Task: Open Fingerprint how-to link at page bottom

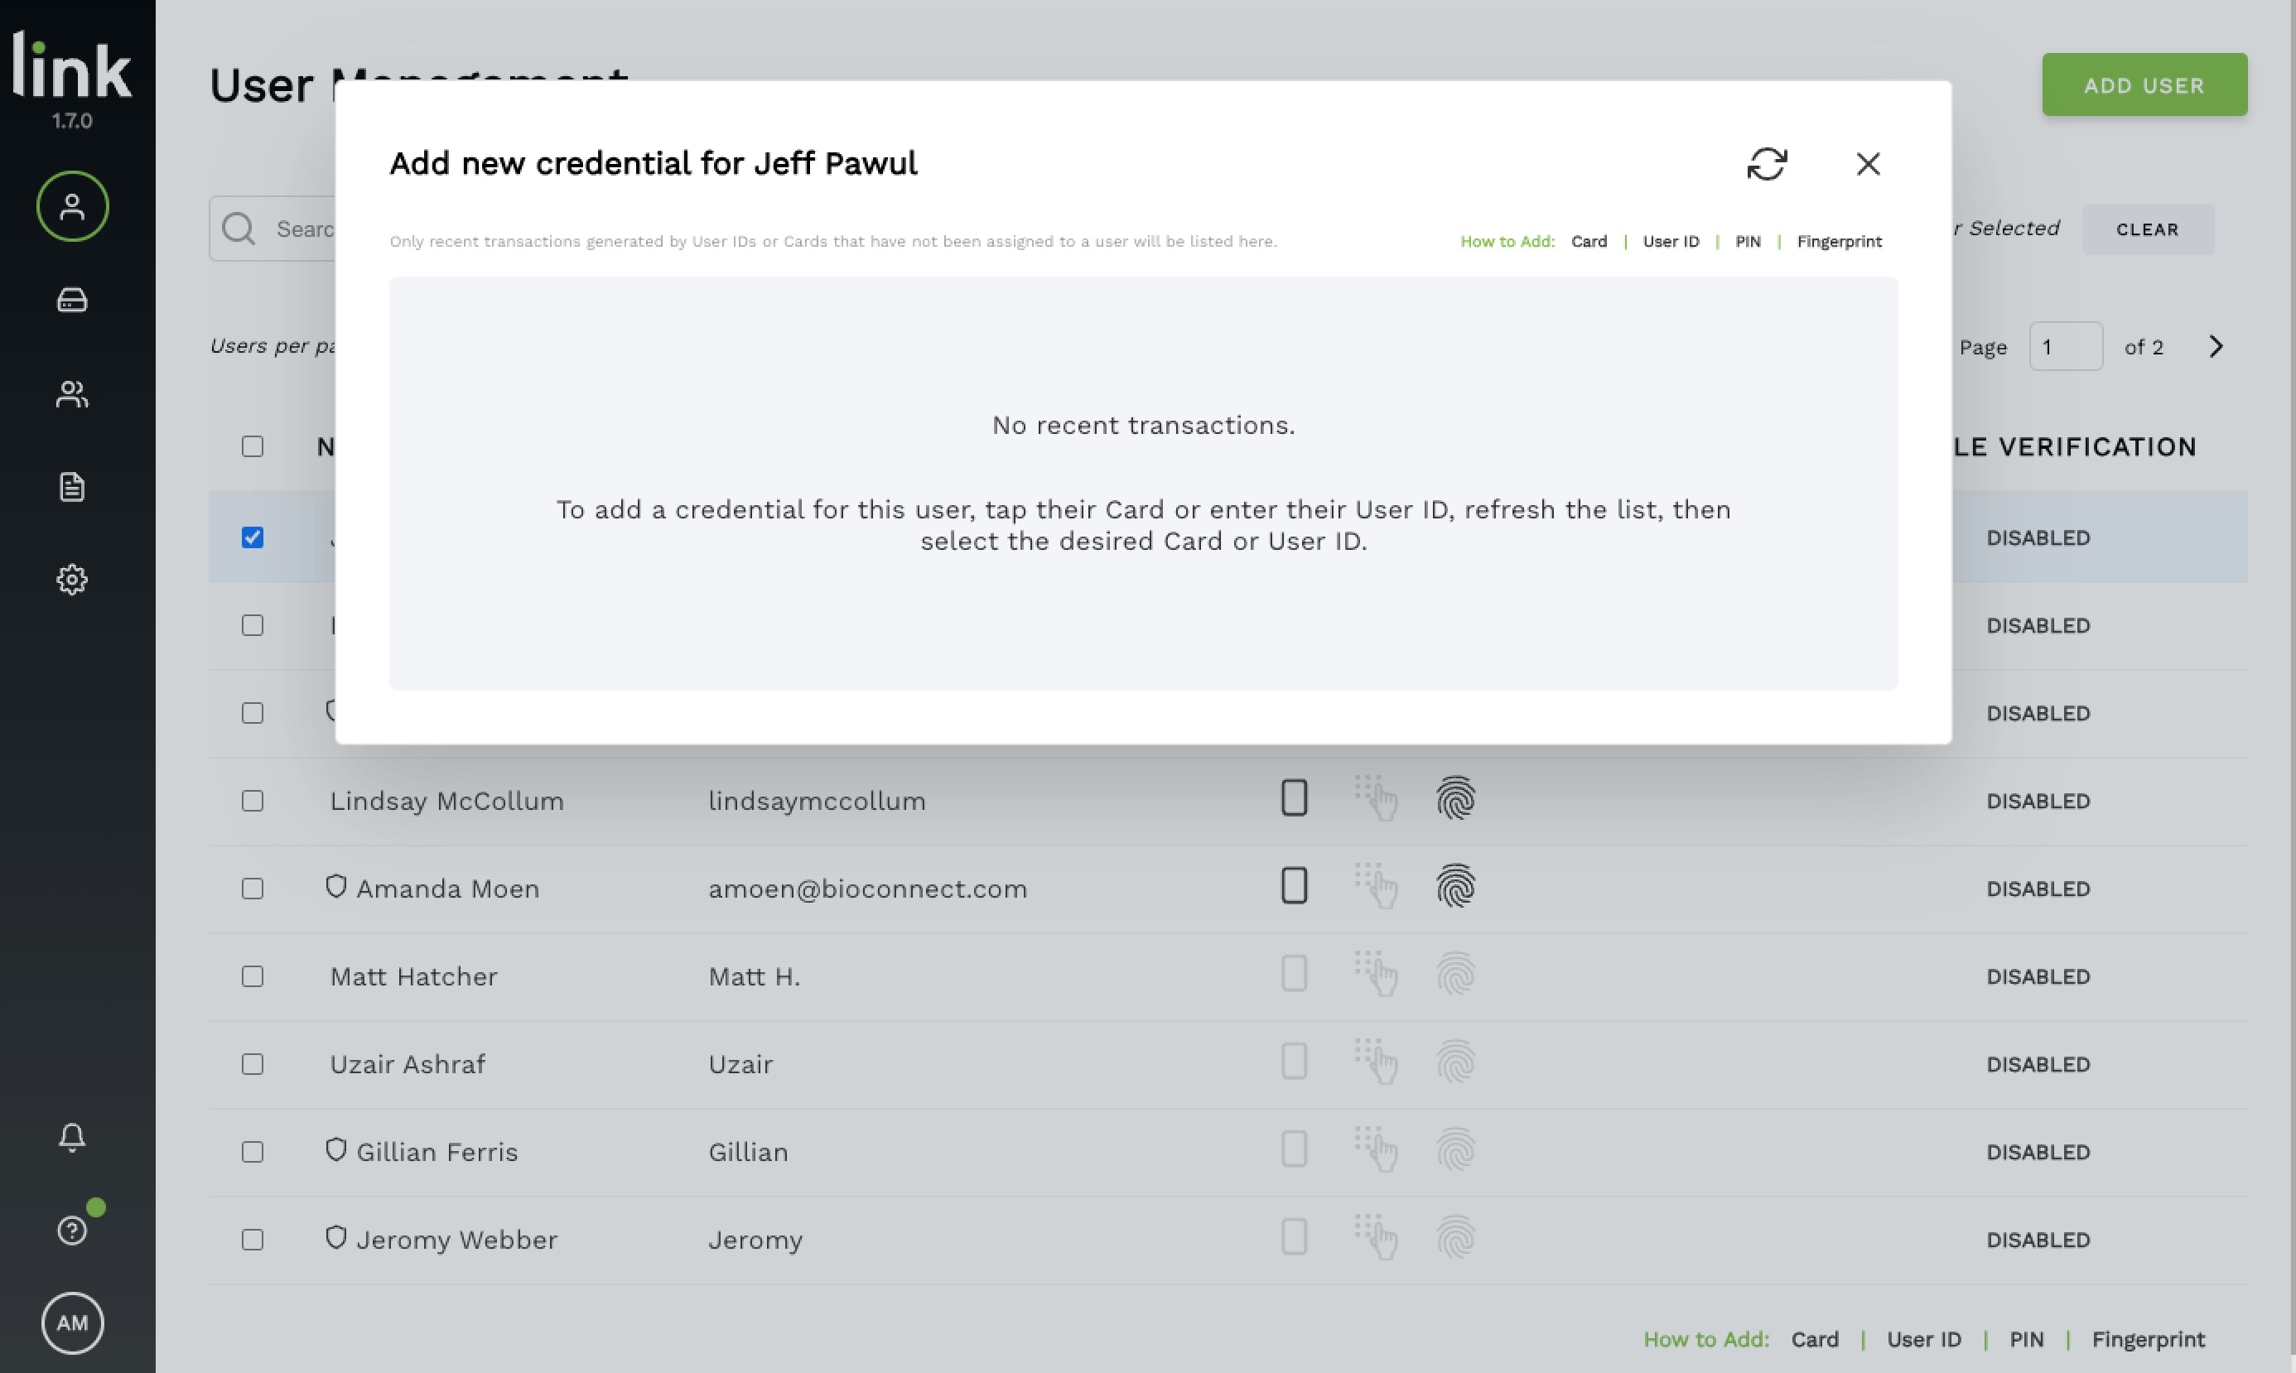Action: click(2148, 1340)
